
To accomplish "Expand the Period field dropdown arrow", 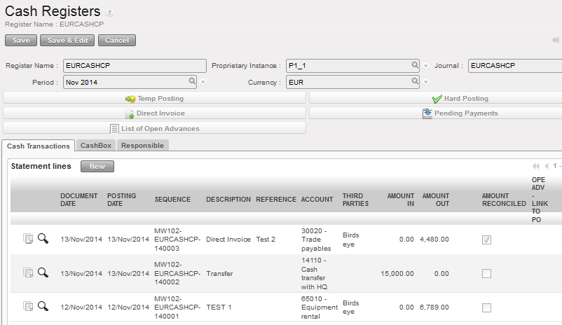I will tap(203, 83).
